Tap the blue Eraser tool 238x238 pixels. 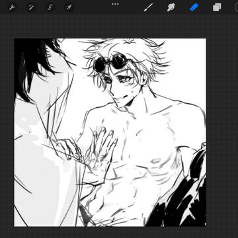coord(194,7)
